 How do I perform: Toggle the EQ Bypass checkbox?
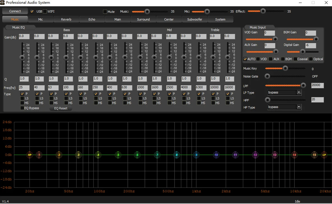(x=22, y=108)
